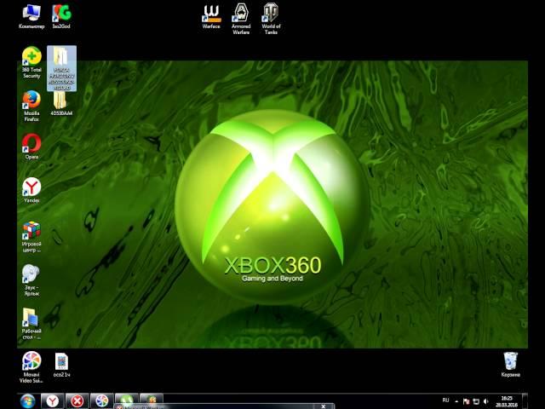Select the Opera browser shortcut
Viewport: 545px width, 409px height.
tap(32, 147)
